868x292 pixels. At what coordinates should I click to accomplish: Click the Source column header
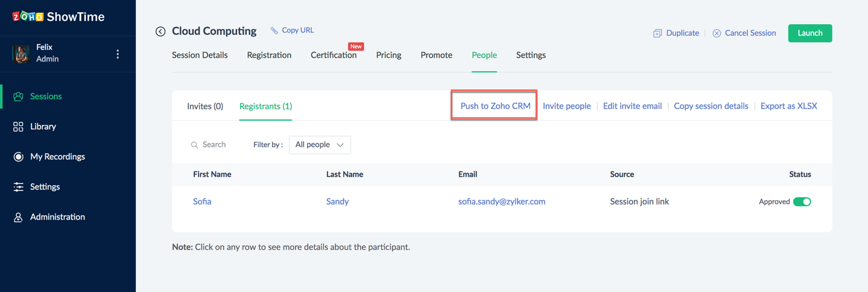click(x=622, y=174)
